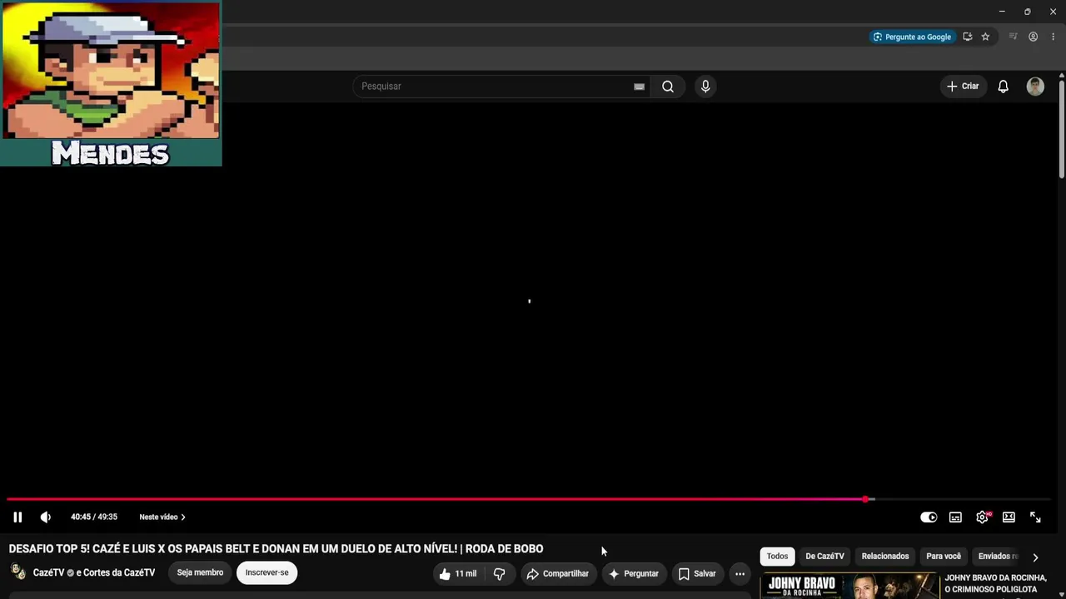Click the Perguntar button

click(634, 573)
